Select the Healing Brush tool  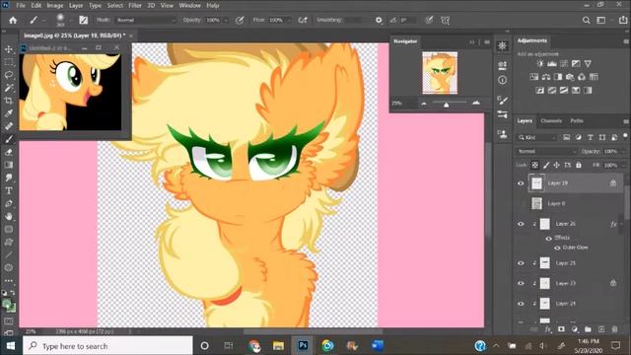click(x=9, y=126)
